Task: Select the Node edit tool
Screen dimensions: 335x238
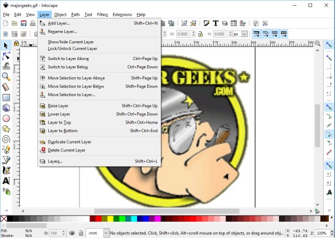Action: pyautogui.click(x=6, y=56)
